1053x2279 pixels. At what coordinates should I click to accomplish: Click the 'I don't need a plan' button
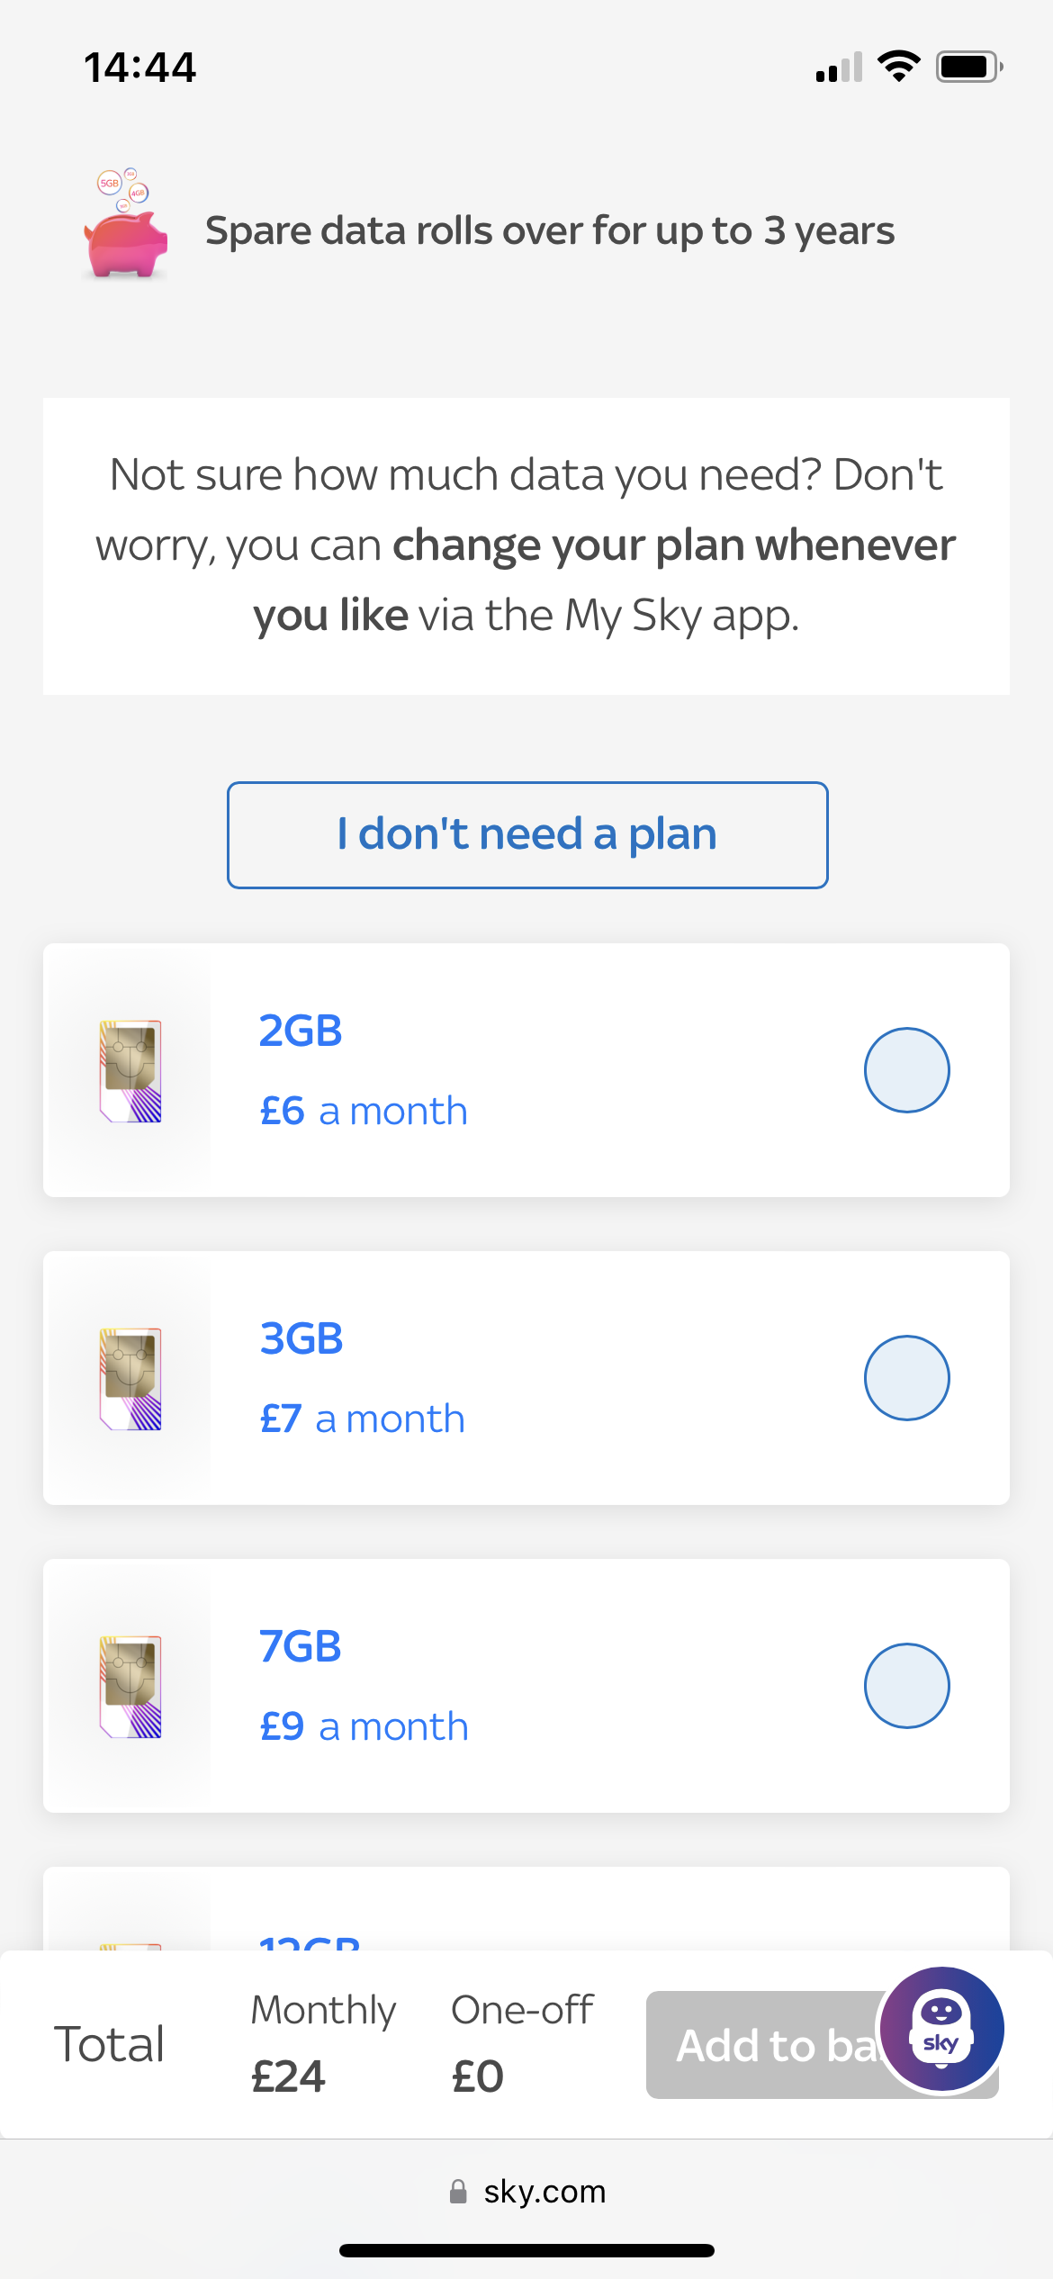526,834
